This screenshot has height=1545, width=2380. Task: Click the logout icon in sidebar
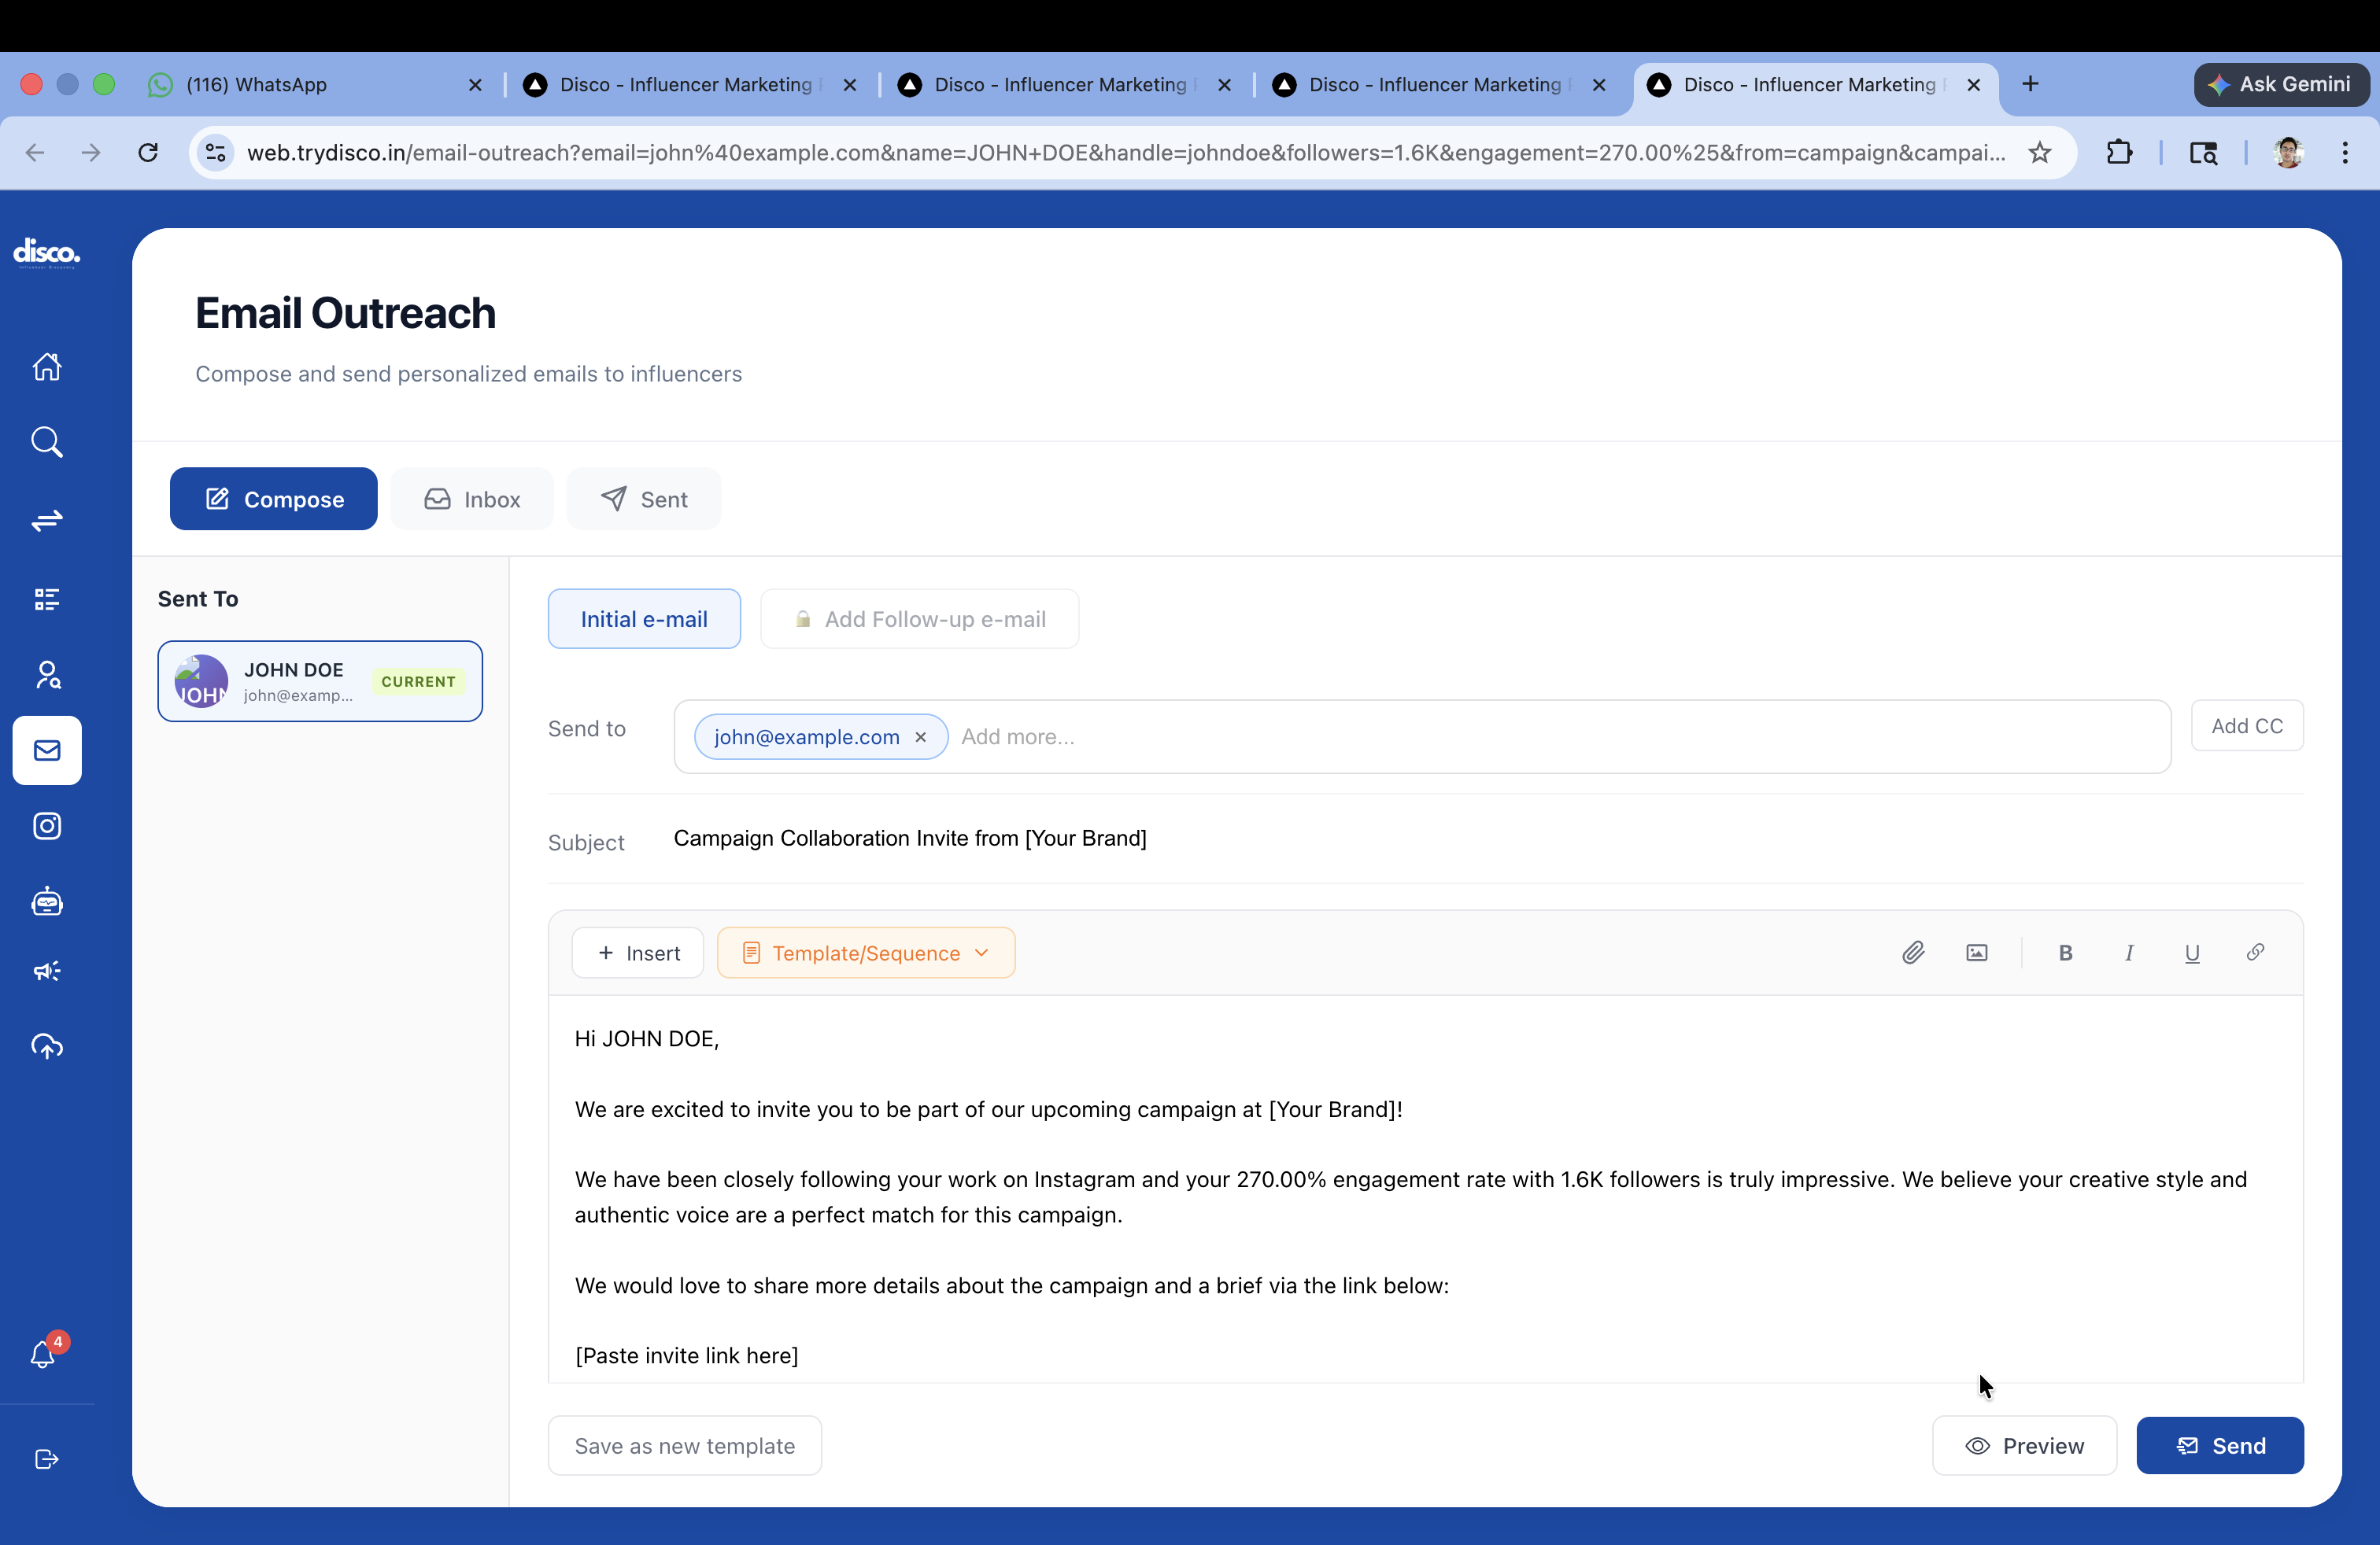pyautogui.click(x=47, y=1458)
